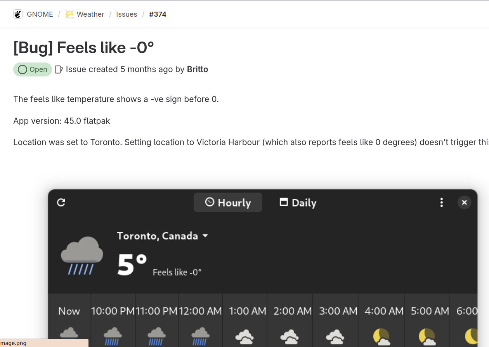Open author Britto's profile link
Screen dimensions: 489x347
click(198, 69)
